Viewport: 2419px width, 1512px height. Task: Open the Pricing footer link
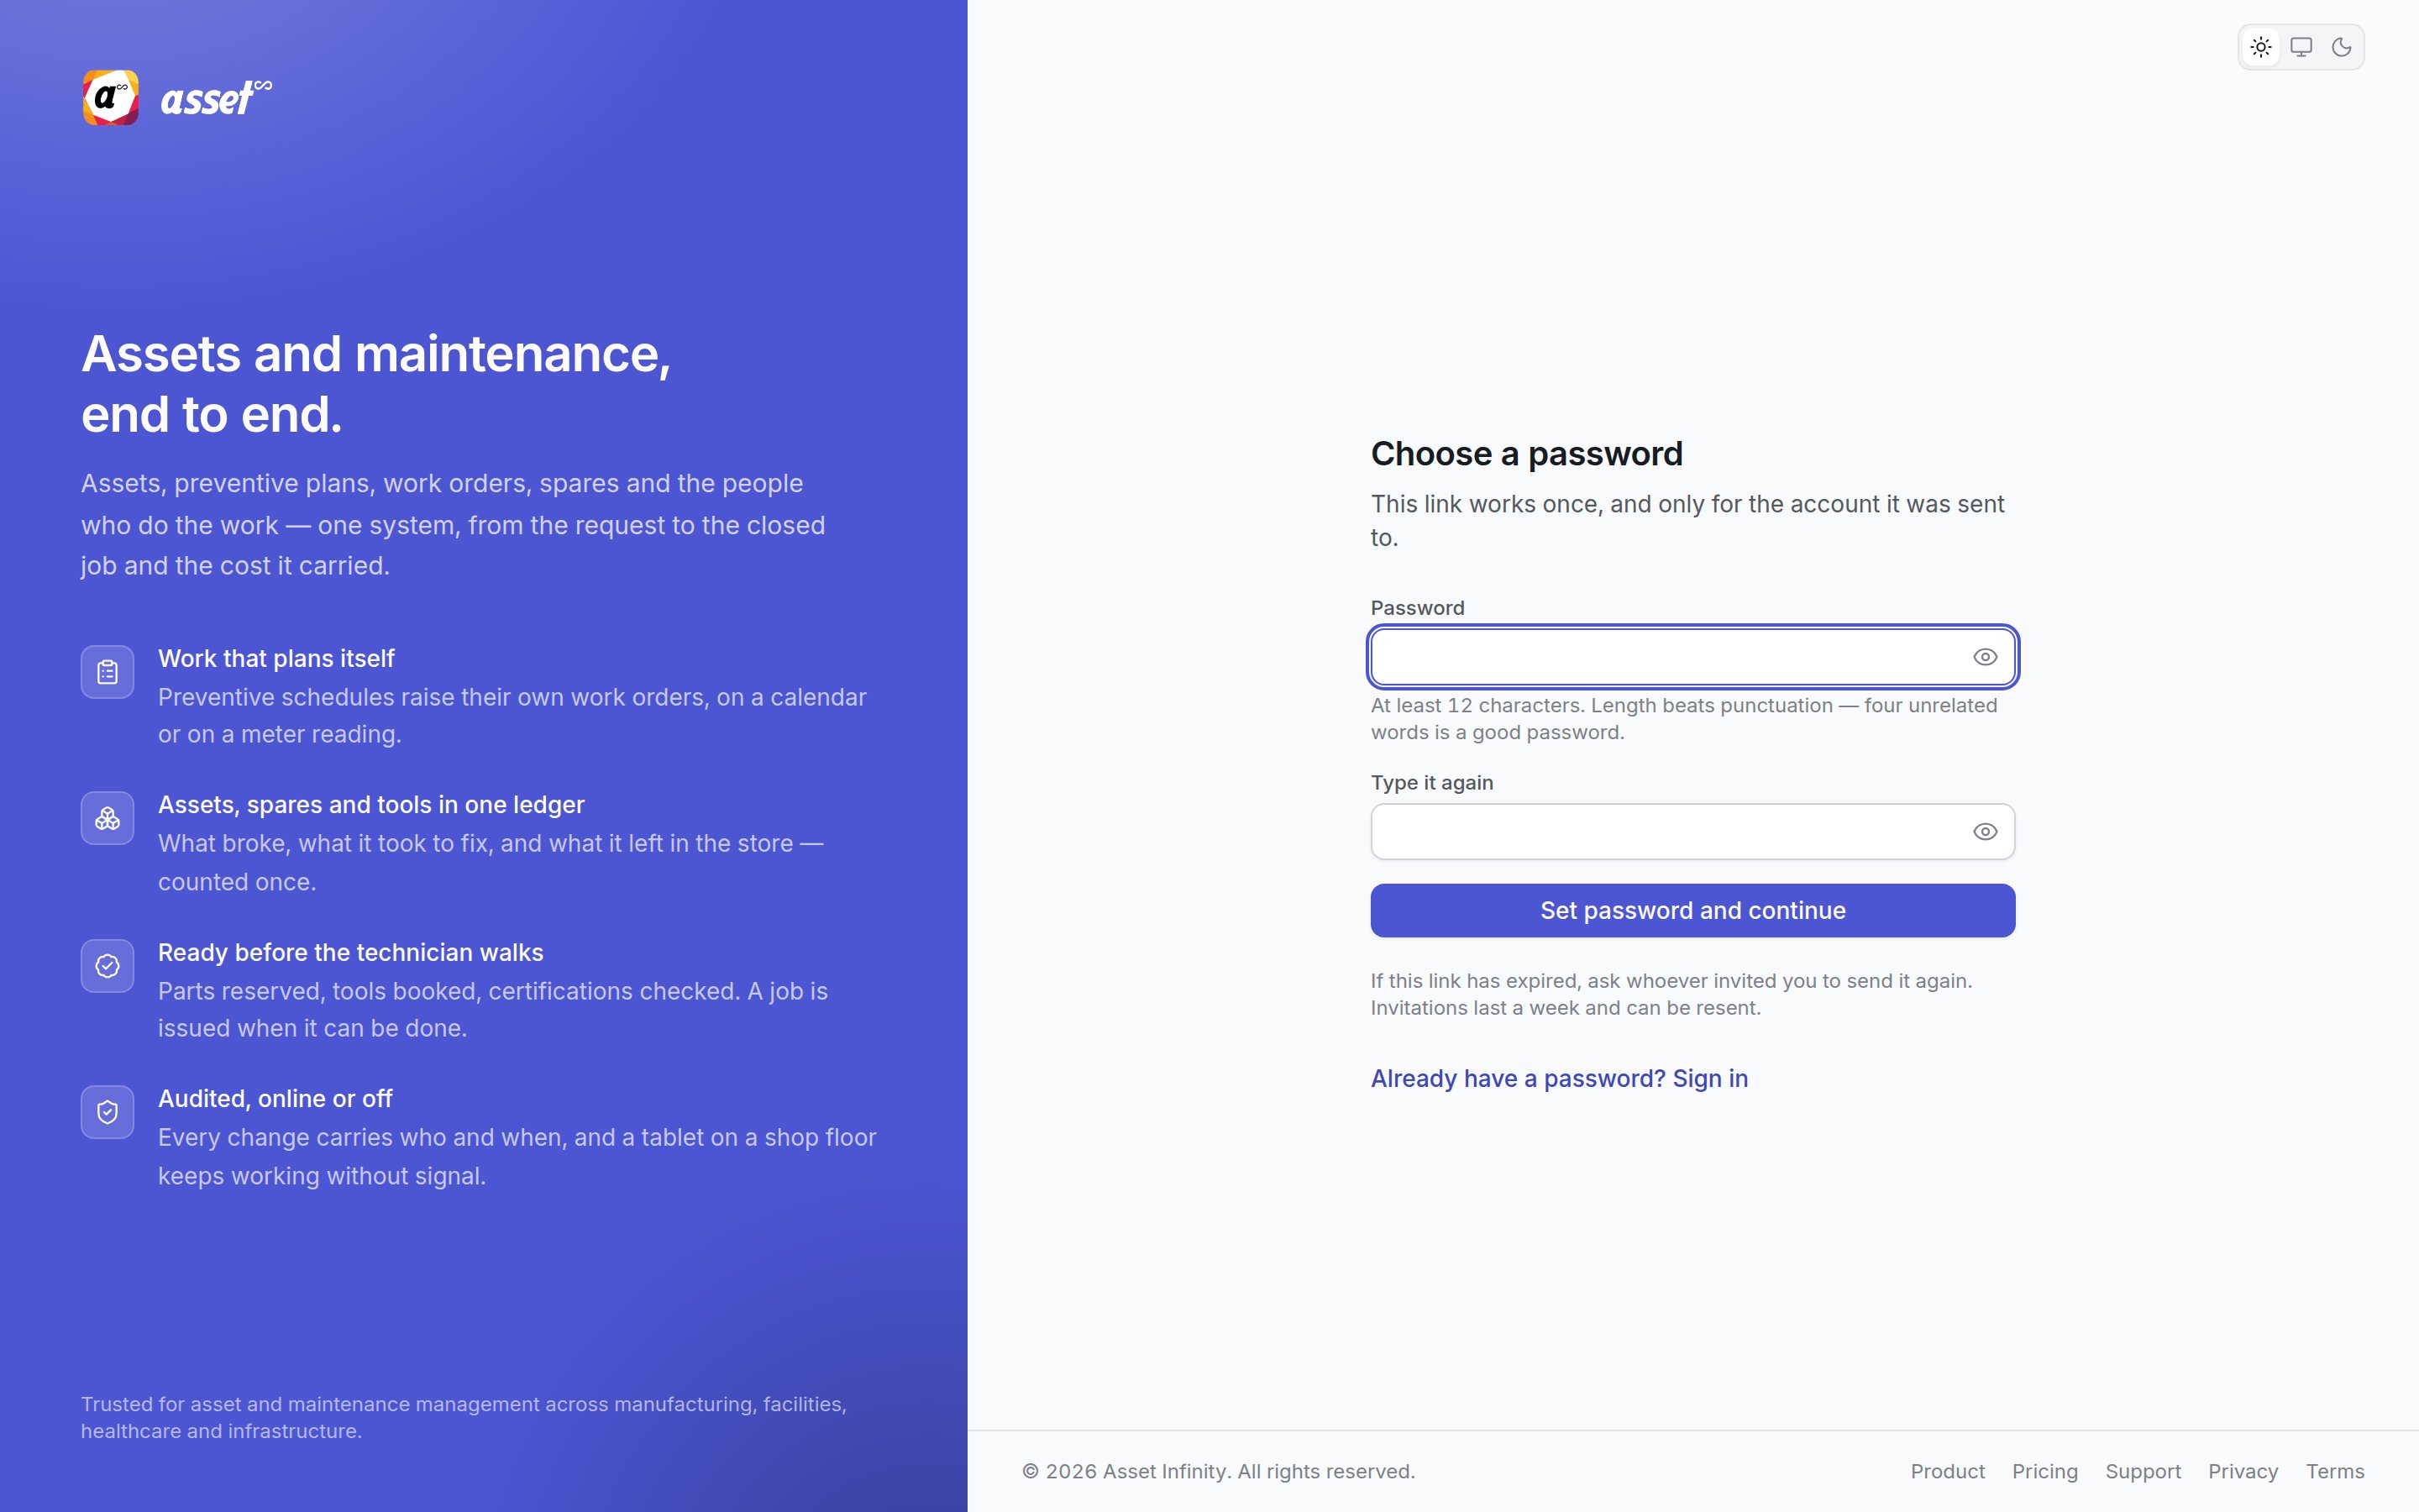[x=2045, y=1472]
